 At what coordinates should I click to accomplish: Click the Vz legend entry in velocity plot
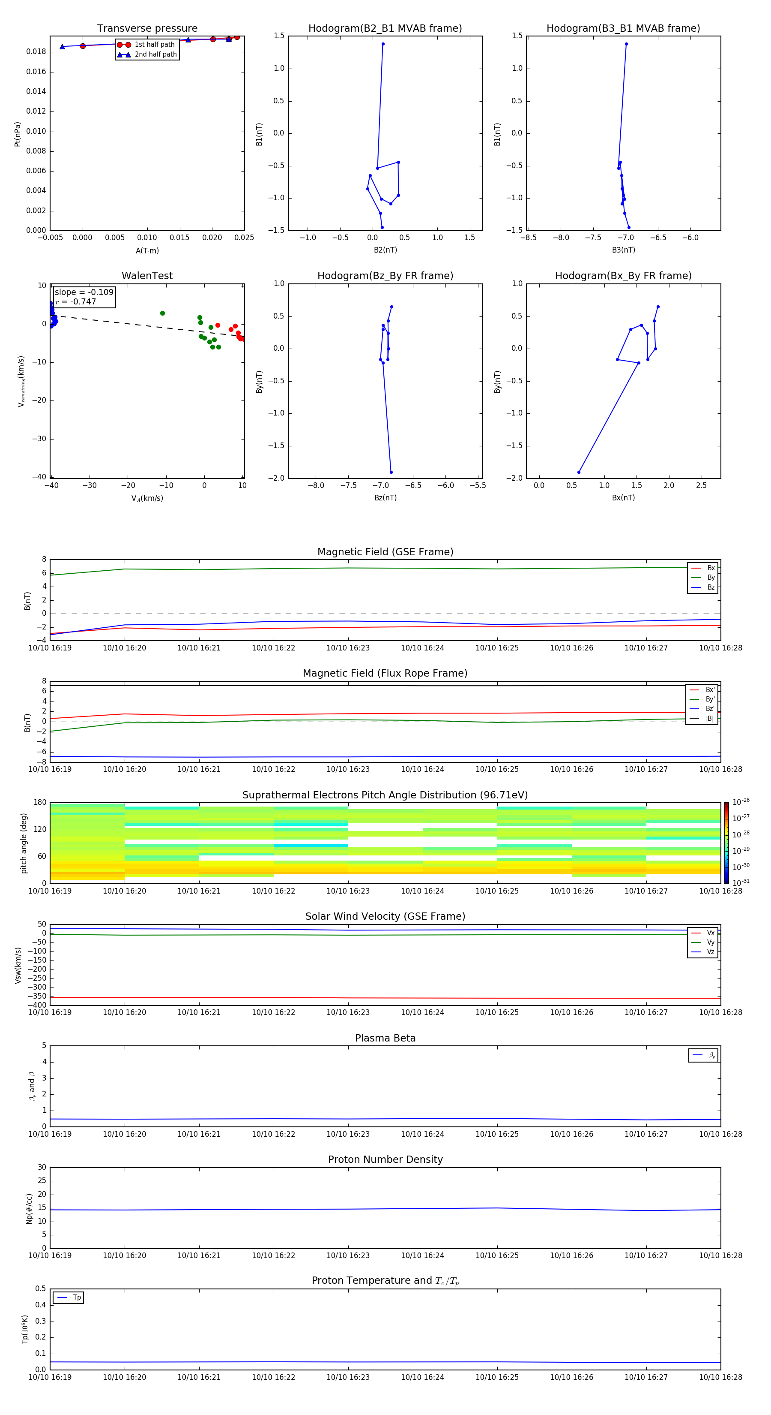(x=703, y=951)
